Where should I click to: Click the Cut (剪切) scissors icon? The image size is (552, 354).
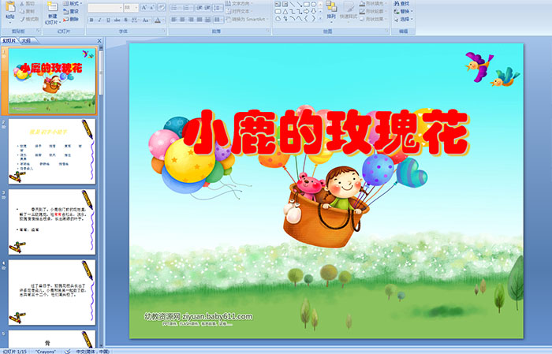(22, 3)
